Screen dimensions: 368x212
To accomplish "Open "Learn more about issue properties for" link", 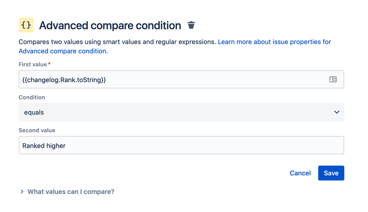I will tap(274, 42).
